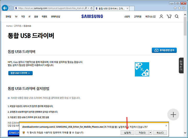Open the user account icon

pyautogui.click(x=161, y=16)
